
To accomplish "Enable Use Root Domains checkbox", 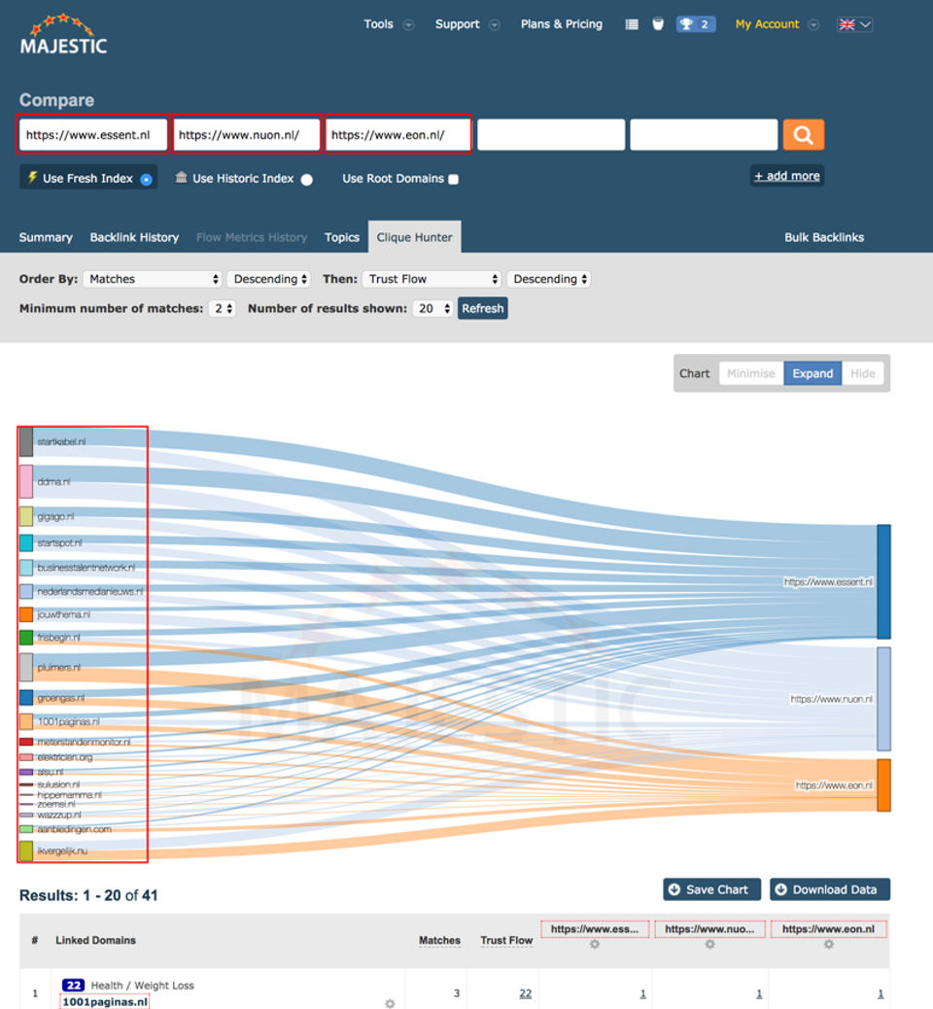I will (x=454, y=180).
